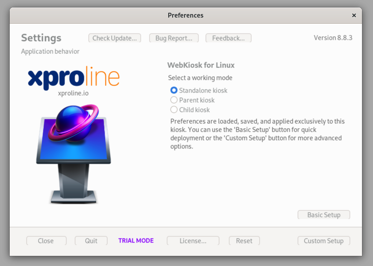This screenshot has height=266, width=373.
Task: Click the Select a working mode label
Action: coord(200,78)
